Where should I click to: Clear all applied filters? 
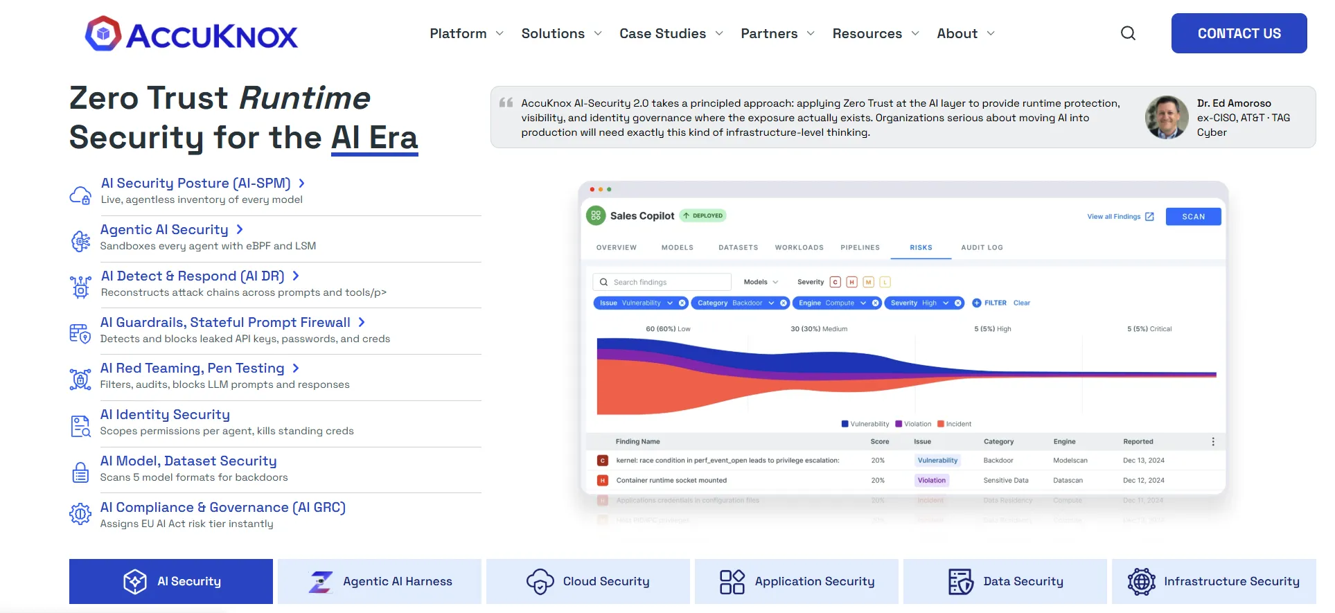click(1022, 303)
